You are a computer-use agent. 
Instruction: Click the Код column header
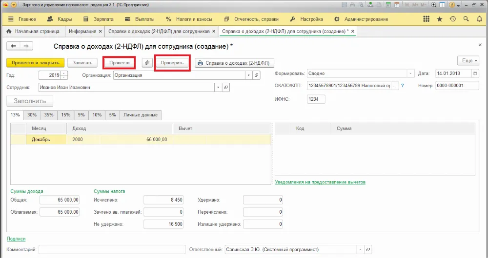pos(310,128)
